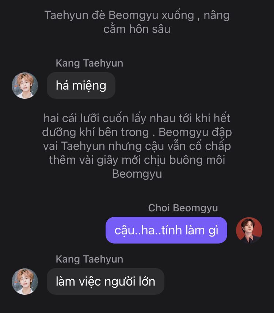The image size is (274, 313).
Task: Click the word "lớn" in the last bubble
Action: [146, 282]
